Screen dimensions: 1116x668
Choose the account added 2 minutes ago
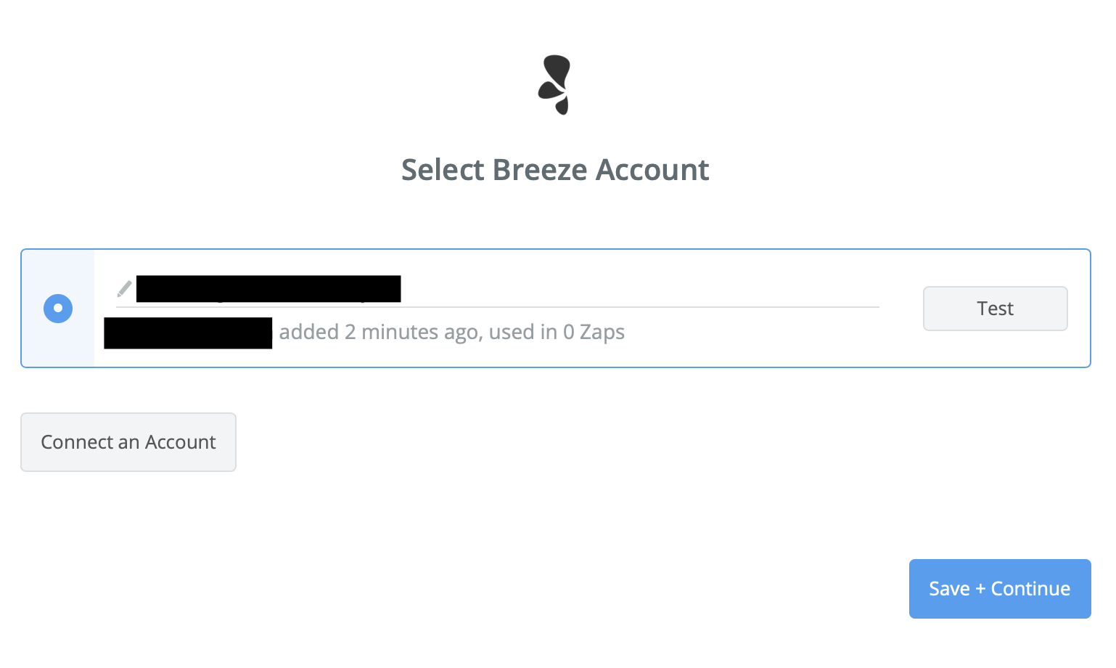pyautogui.click(x=58, y=309)
